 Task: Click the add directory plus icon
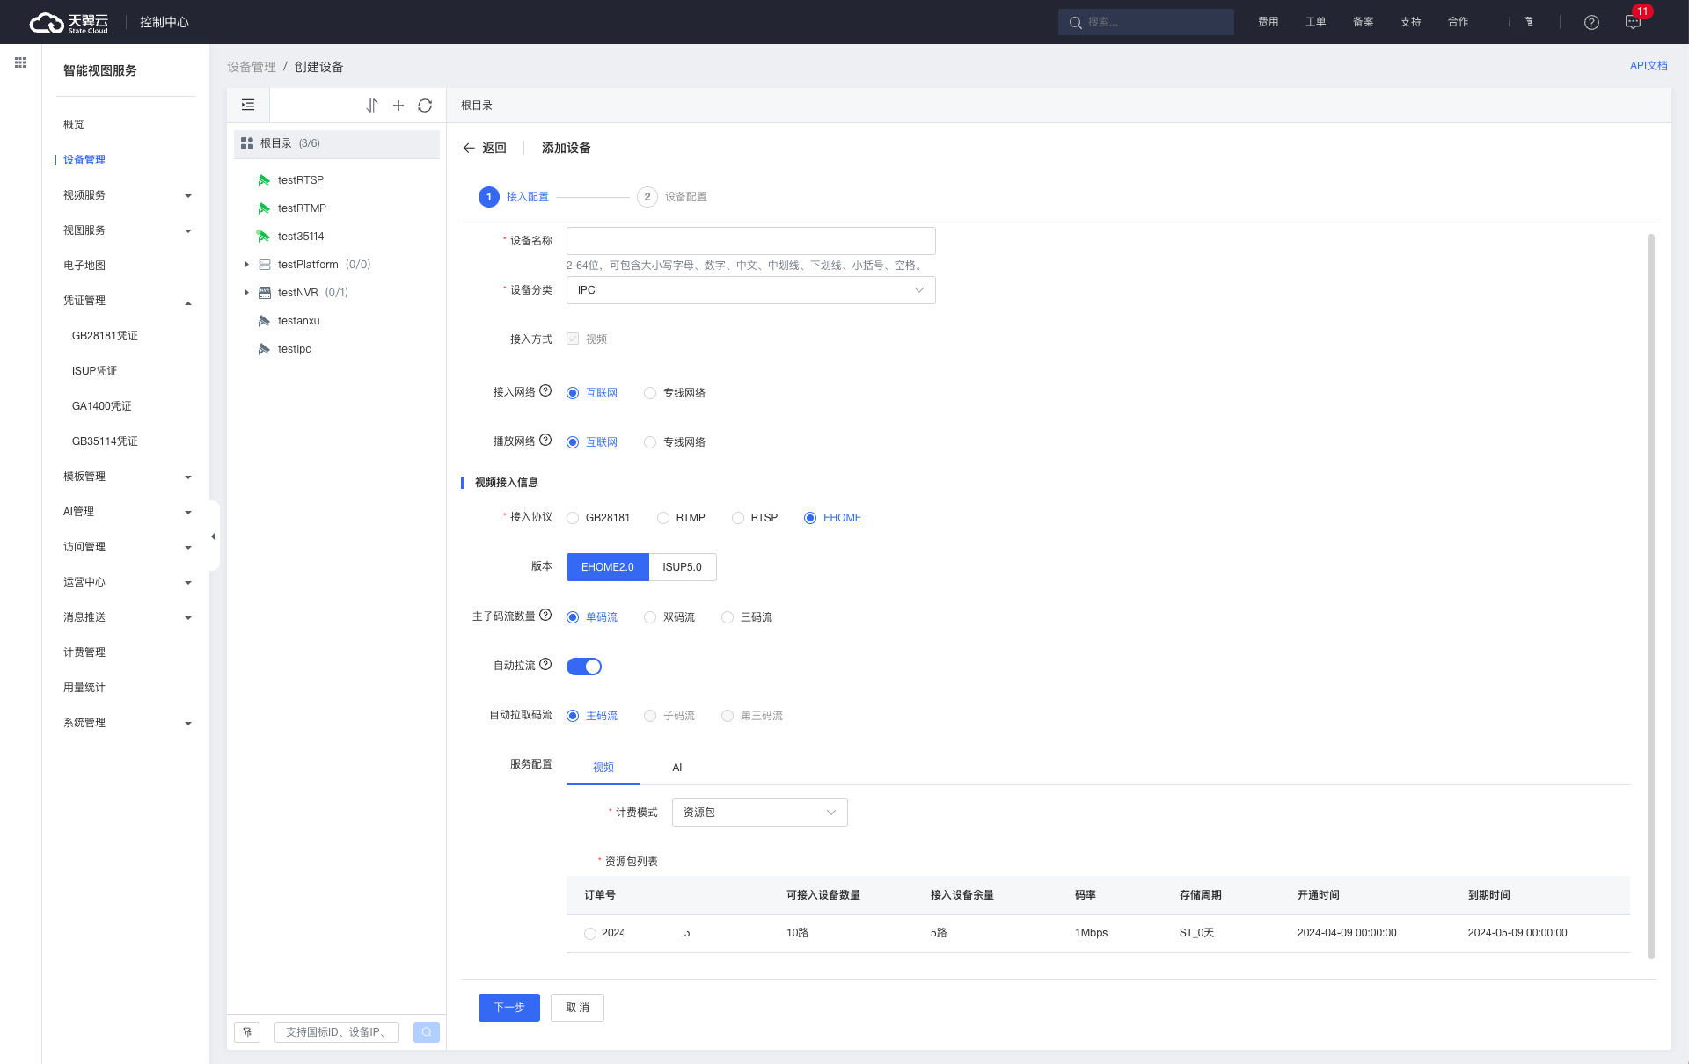coord(398,106)
